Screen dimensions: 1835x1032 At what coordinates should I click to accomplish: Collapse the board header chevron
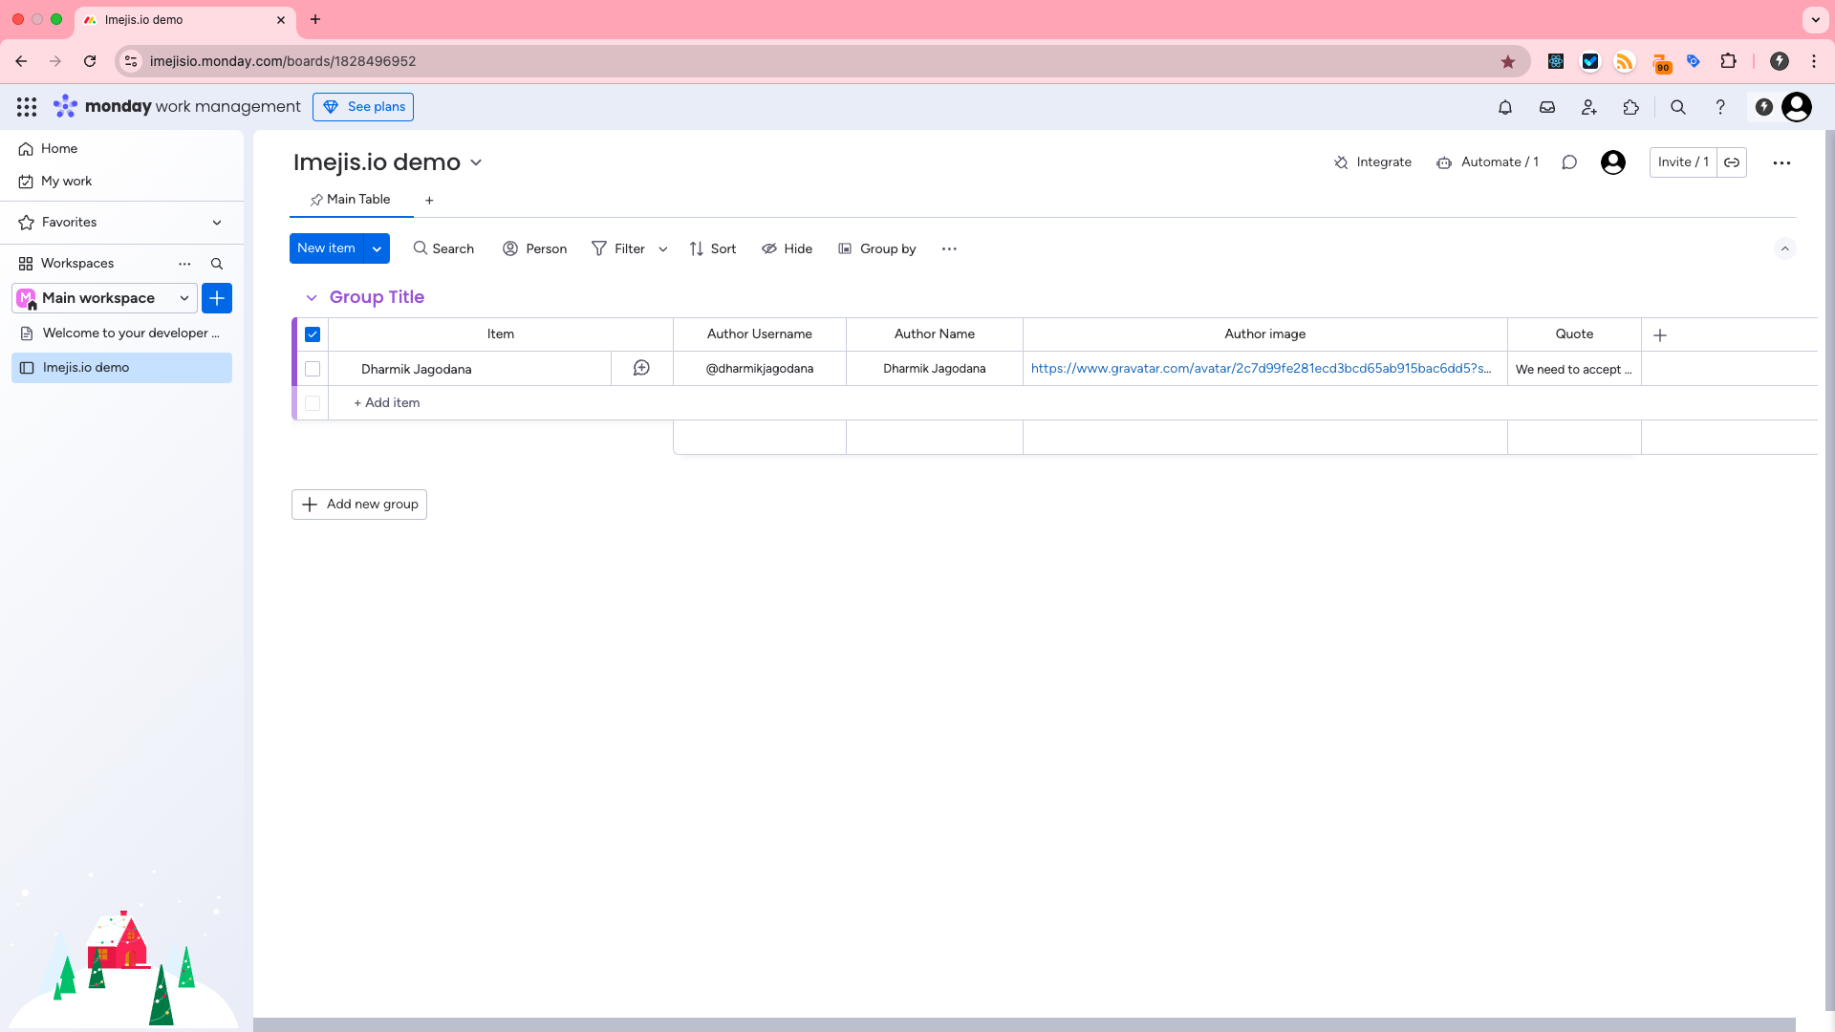pyautogui.click(x=1784, y=248)
